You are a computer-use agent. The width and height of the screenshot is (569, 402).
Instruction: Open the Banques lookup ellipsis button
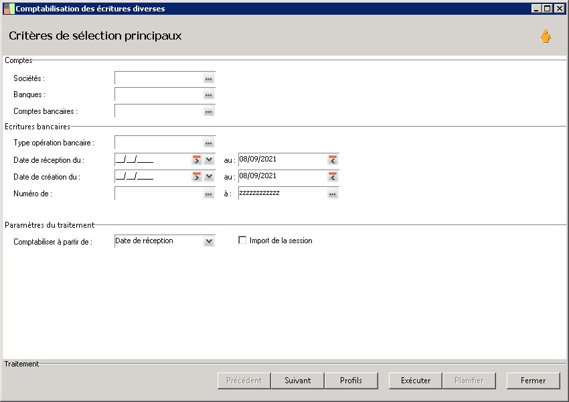(x=209, y=94)
